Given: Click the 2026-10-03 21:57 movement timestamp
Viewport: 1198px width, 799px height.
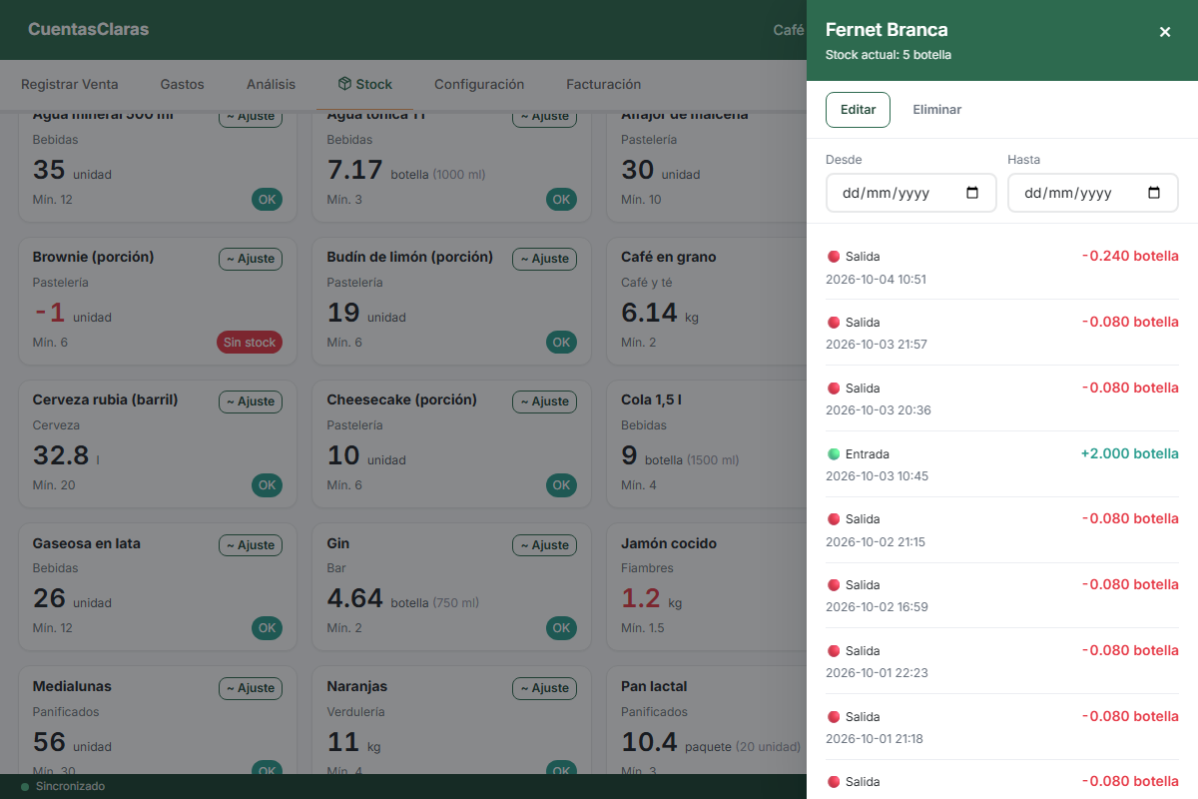Looking at the screenshot, I should (877, 345).
